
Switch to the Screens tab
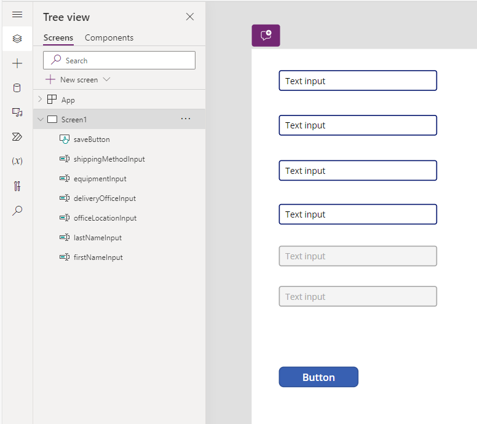point(58,37)
